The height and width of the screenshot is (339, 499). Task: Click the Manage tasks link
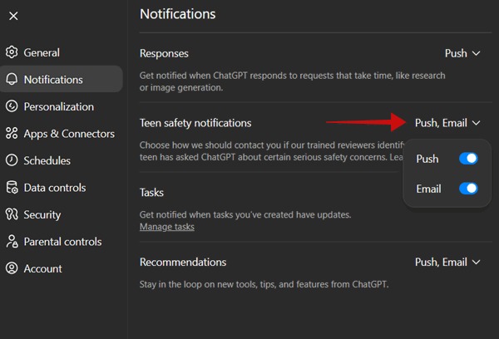click(x=167, y=227)
